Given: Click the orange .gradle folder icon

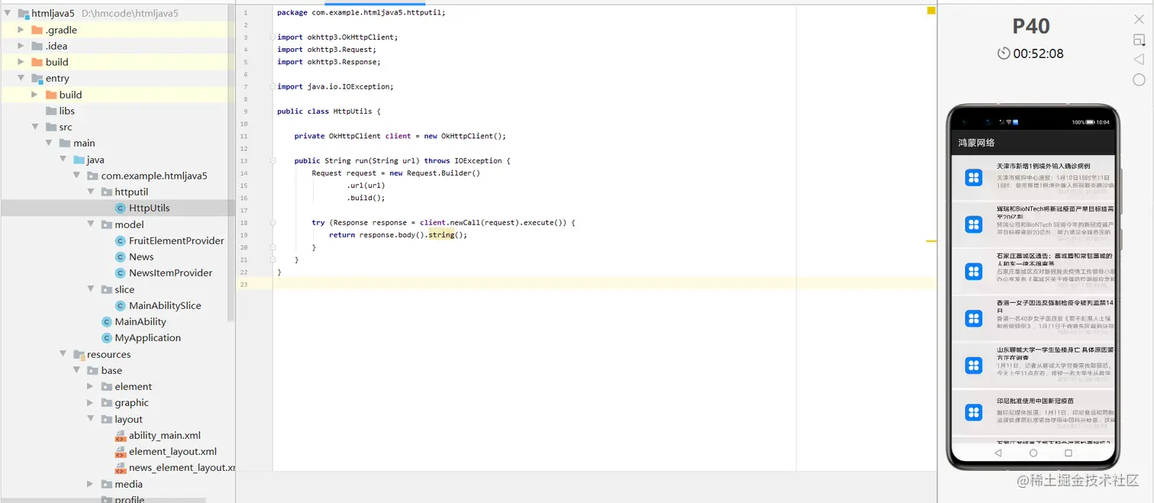Looking at the screenshot, I should [37, 30].
